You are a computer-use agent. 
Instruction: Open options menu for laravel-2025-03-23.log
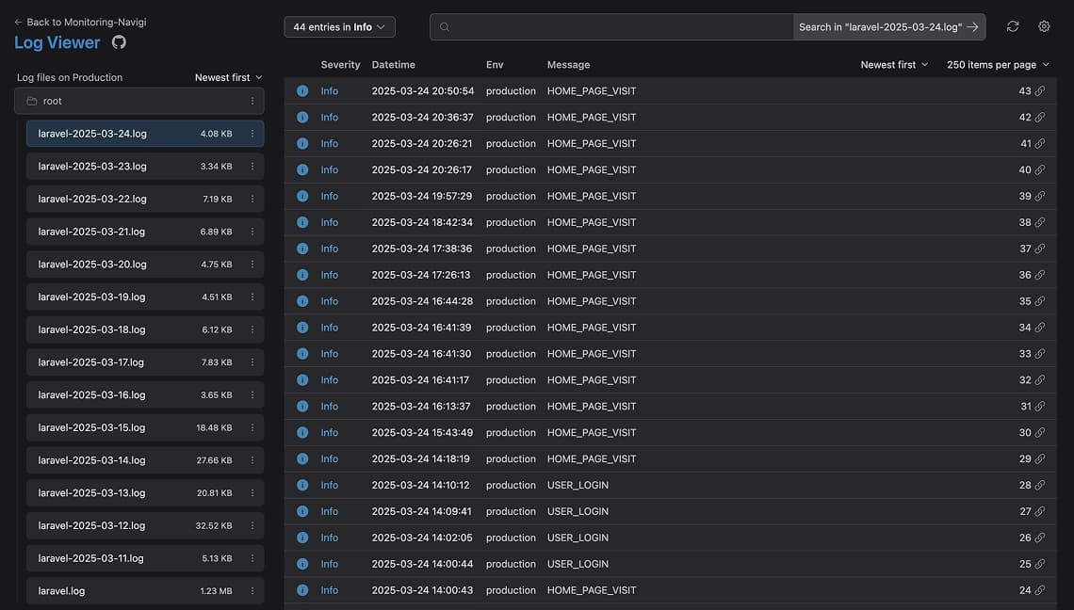click(252, 167)
